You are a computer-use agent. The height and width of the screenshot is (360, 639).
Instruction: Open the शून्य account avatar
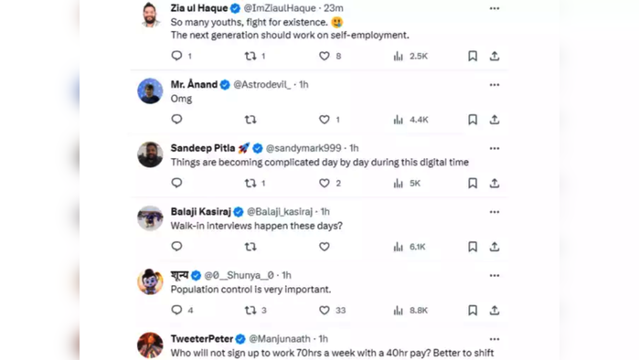click(x=150, y=281)
